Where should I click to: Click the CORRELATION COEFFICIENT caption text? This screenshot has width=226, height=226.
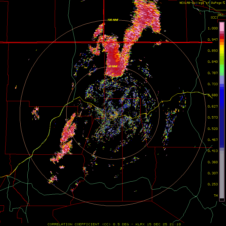[x=73, y=224]
